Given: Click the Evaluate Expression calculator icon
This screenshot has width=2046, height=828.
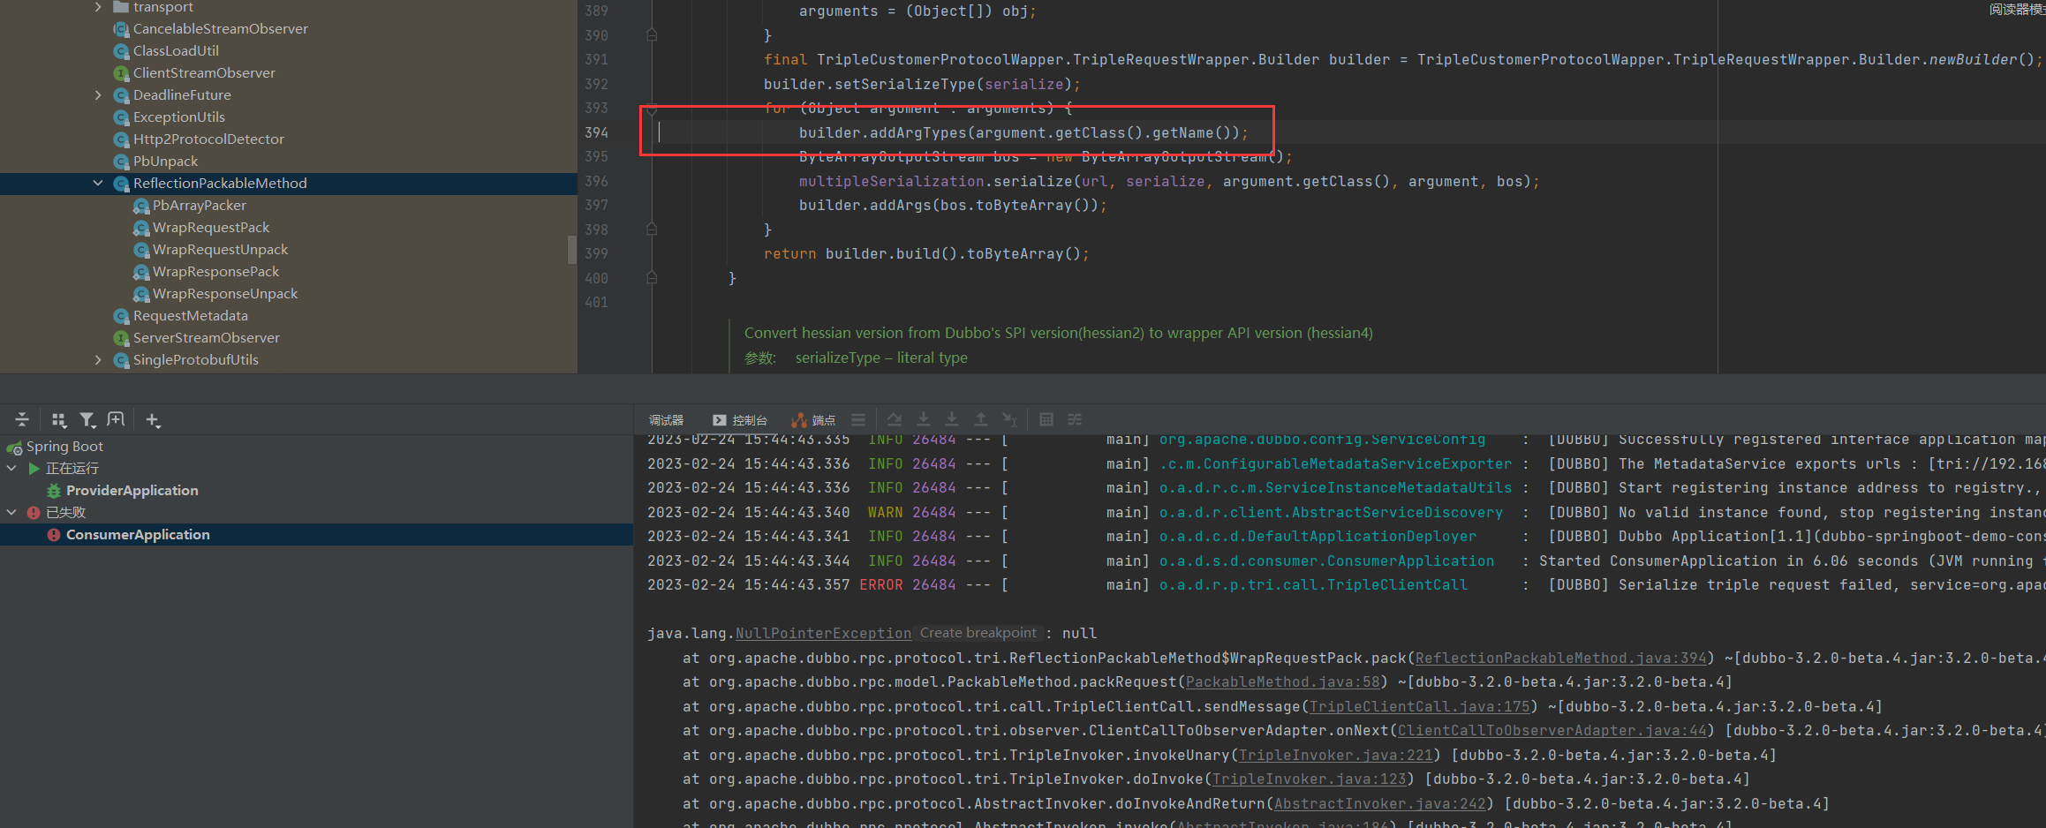Looking at the screenshot, I should tap(1046, 420).
